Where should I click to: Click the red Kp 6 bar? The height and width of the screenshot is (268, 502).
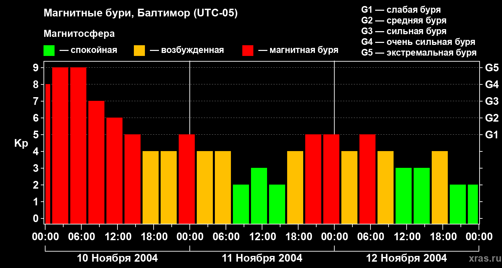[114, 171]
